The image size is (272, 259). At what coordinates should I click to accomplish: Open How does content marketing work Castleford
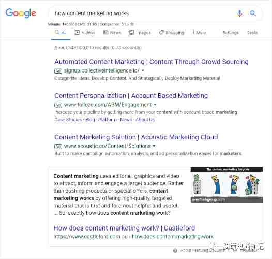[124, 228]
